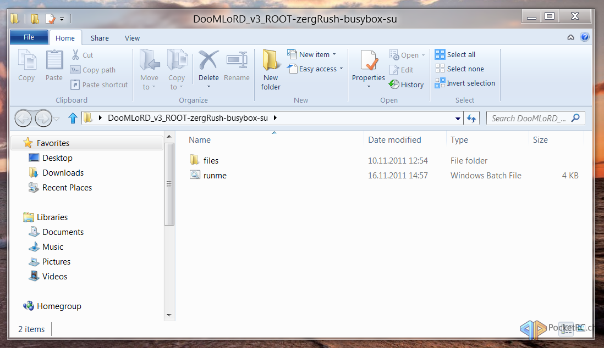Expand the Easy access dropdown
The image size is (604, 348).
(x=315, y=69)
